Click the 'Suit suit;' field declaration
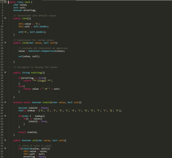Viewport: 172px width, 158px height. click(x=20, y=8)
